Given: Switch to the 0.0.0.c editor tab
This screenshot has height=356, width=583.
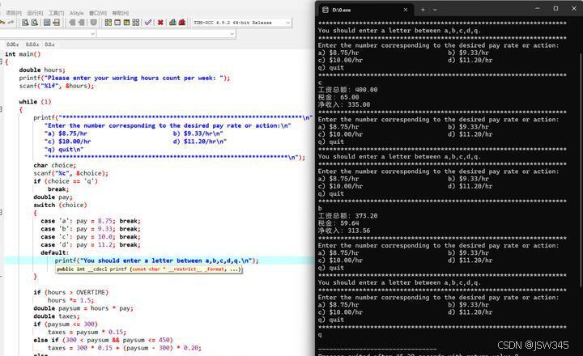Looking at the screenshot, I should 32,44.
